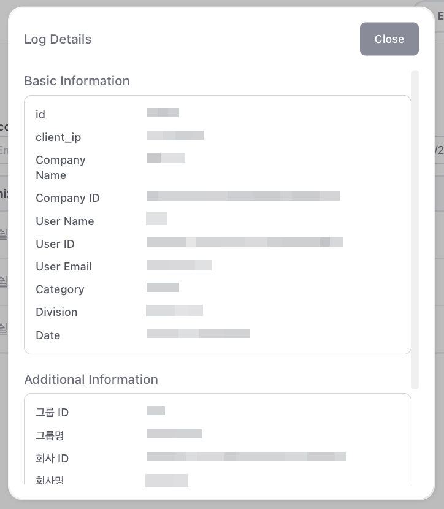Click the client_ip value
The height and width of the screenshot is (509, 444).
pyautogui.click(x=175, y=136)
